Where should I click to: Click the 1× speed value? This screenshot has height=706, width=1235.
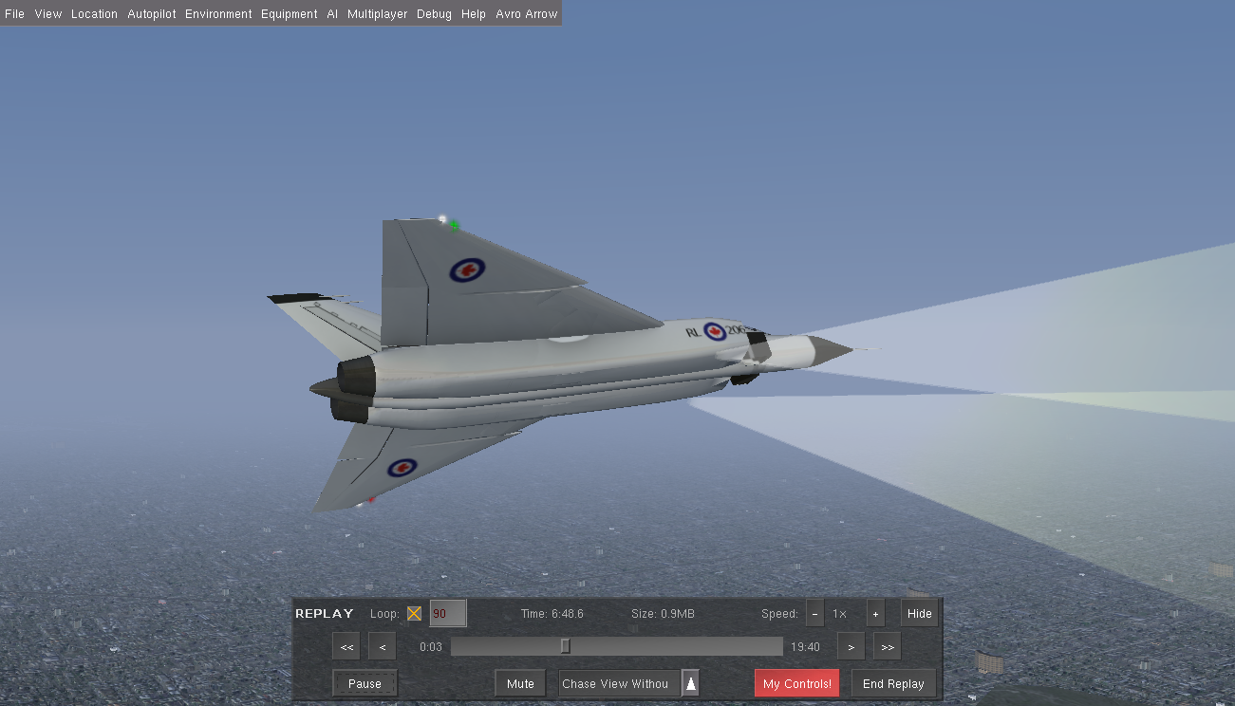pos(840,614)
